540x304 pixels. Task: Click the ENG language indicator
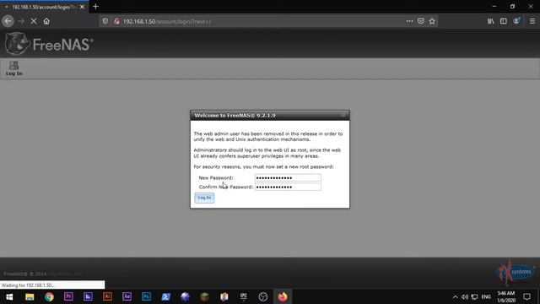[x=486, y=296]
